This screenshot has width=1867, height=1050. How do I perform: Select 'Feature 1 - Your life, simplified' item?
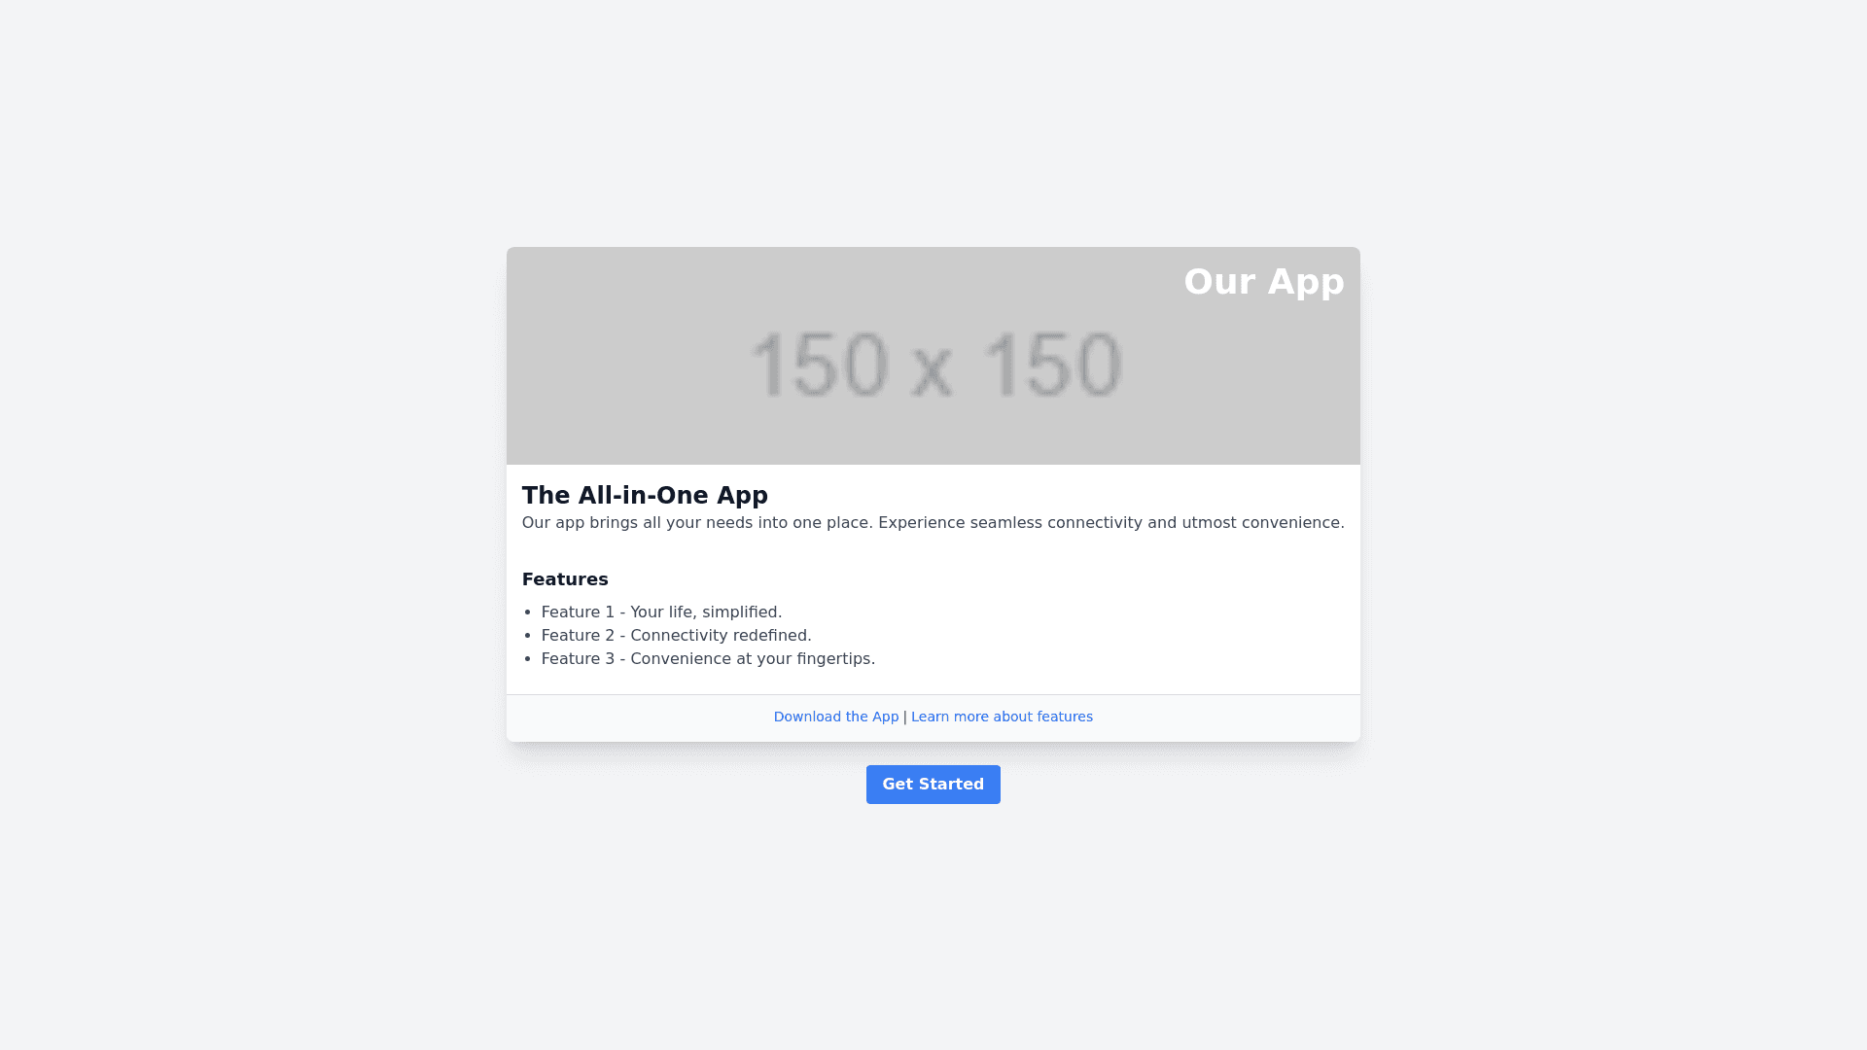pyautogui.click(x=661, y=612)
